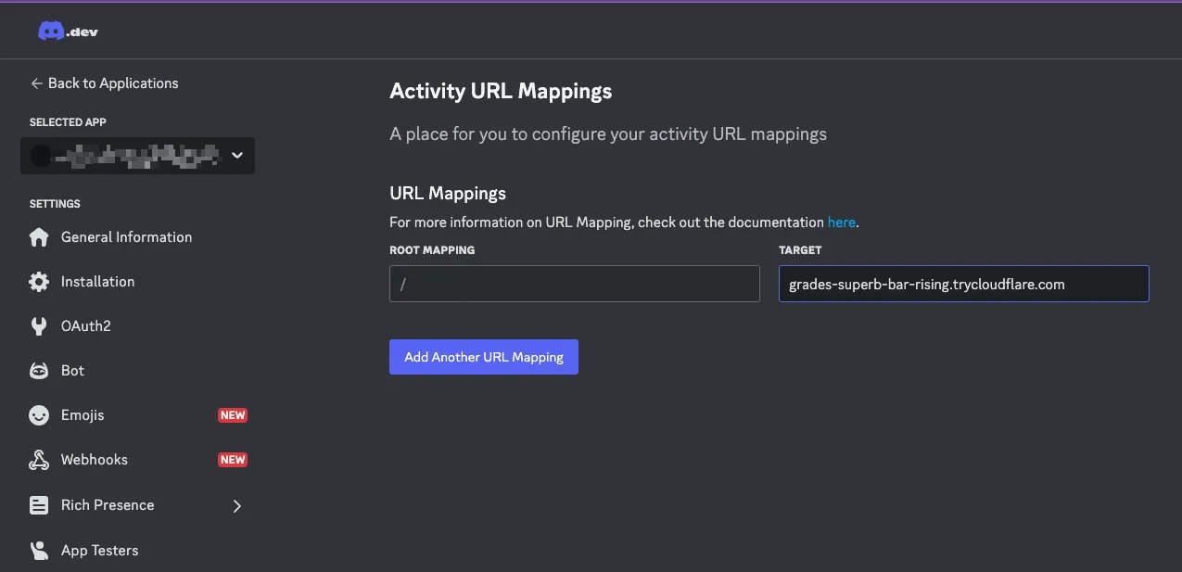Click the Installation gear icon

[39, 282]
